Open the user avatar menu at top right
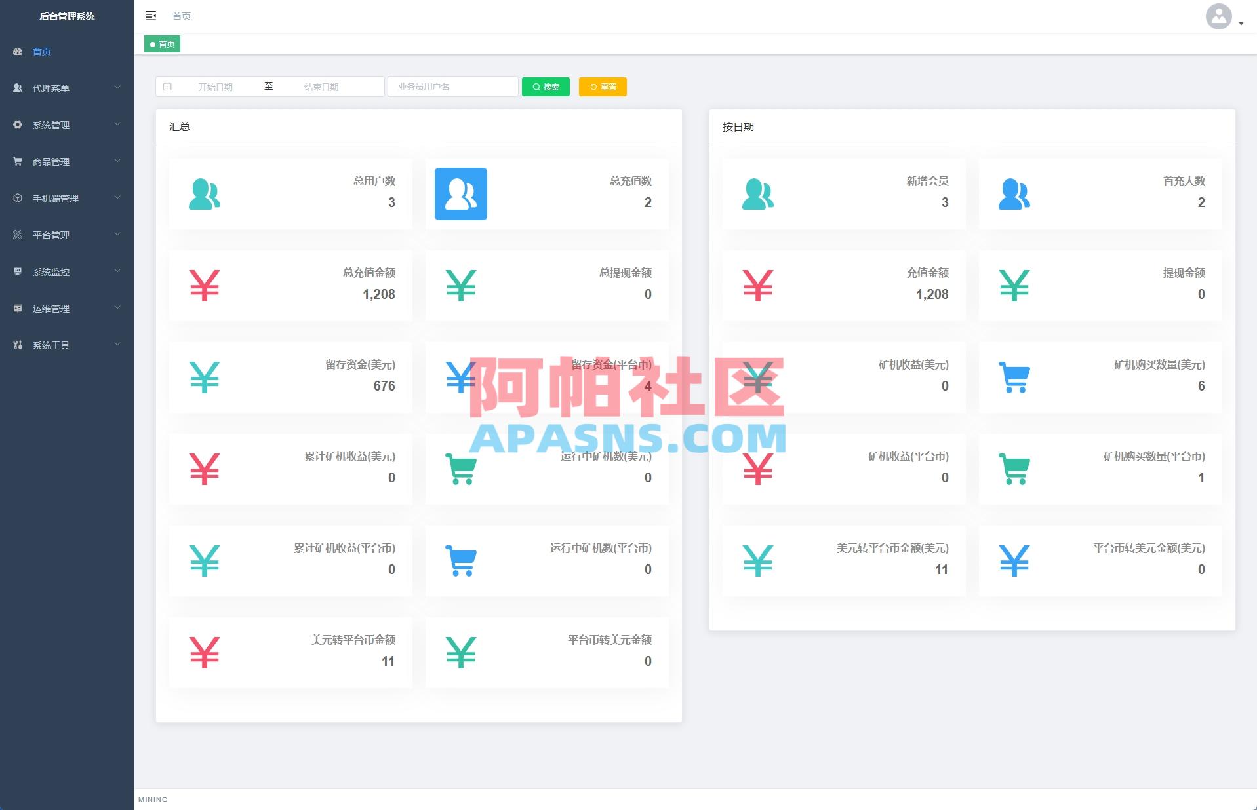Viewport: 1257px width, 810px height. (1218, 18)
